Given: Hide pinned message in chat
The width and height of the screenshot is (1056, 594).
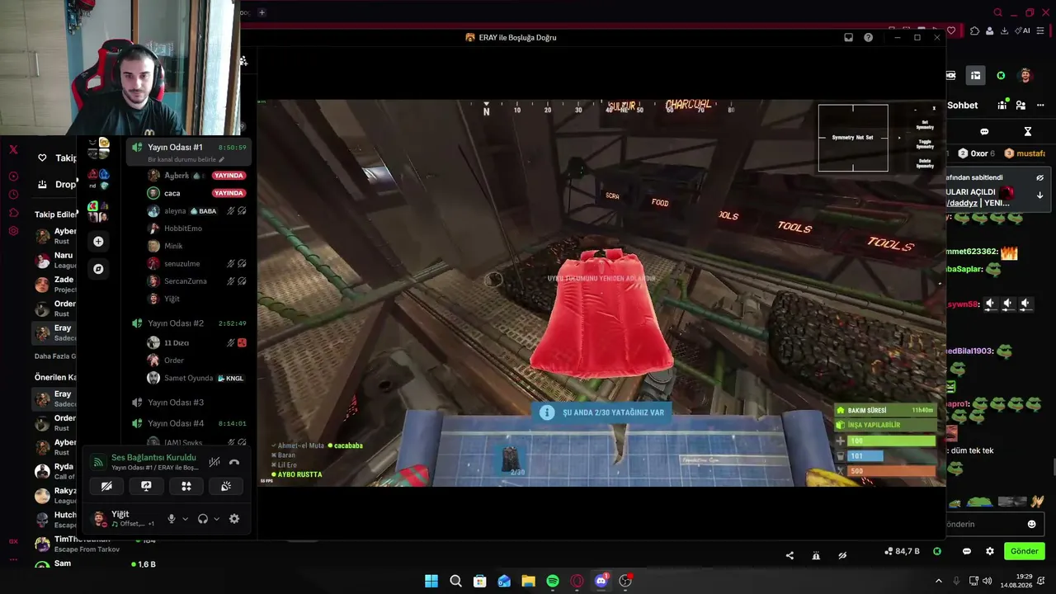Looking at the screenshot, I should pos(1040,177).
